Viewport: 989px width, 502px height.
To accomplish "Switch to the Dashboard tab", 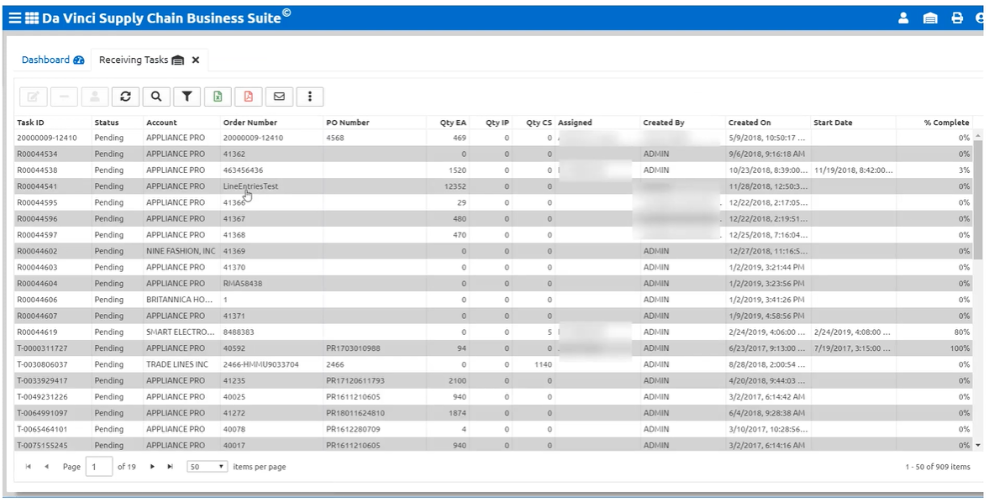I will [x=46, y=60].
